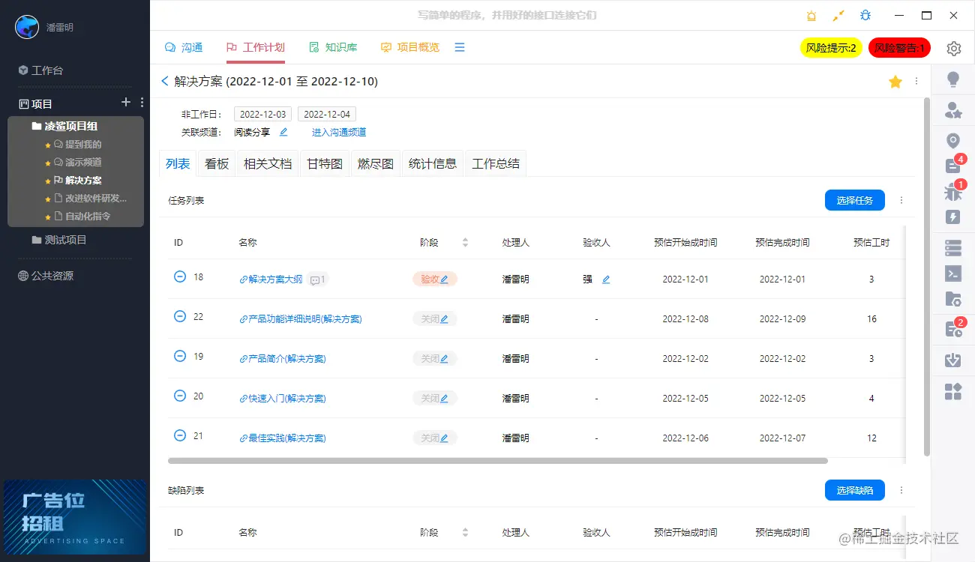The width and height of the screenshot is (975, 562).
Task: Click the 选择缺陷 button
Action: coord(855,490)
